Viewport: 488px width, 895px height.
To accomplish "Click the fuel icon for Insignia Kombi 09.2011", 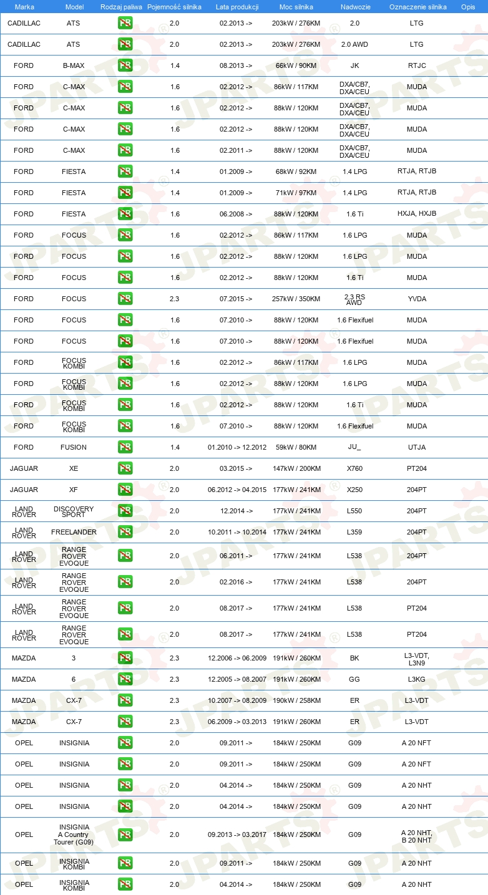I will tap(125, 863).
